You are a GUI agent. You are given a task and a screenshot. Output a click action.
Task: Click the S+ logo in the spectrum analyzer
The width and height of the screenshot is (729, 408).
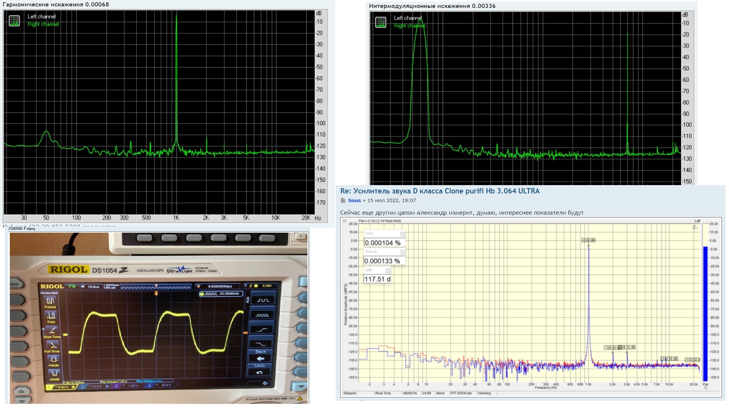696,227
